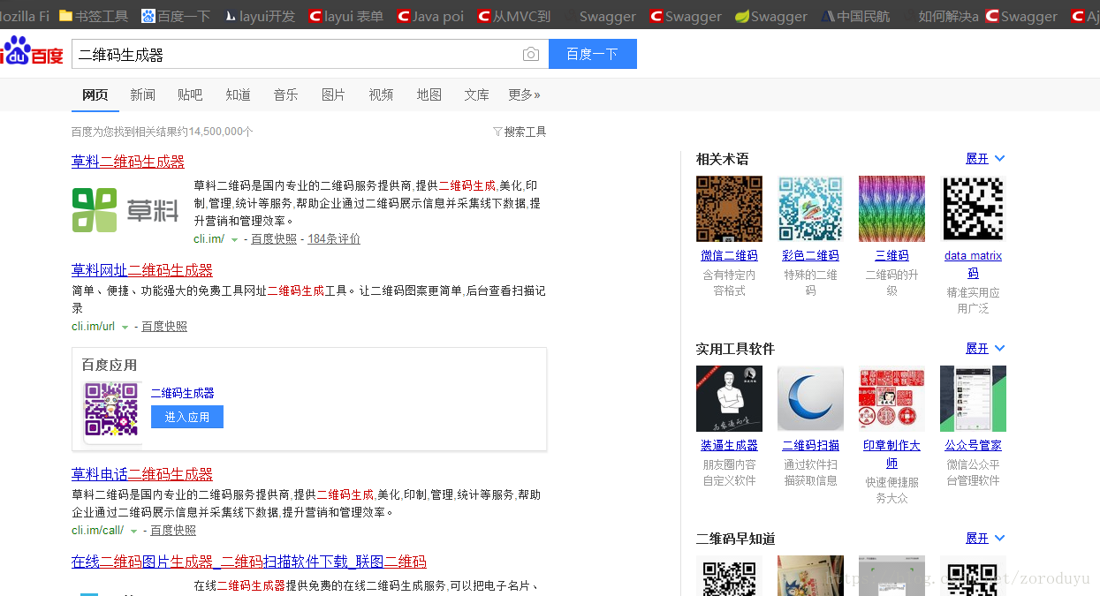The height and width of the screenshot is (596, 1100).
Task: Open 百度快照 for cli.im/url result
Action: click(164, 327)
